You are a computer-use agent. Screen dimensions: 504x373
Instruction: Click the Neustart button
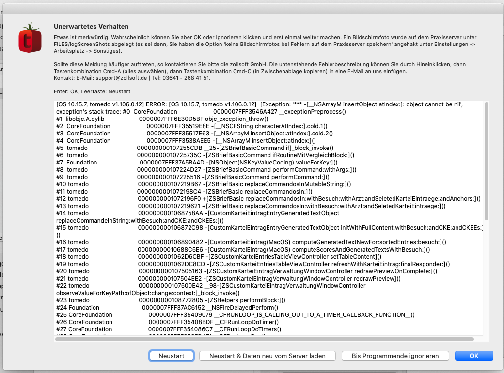coord(172,356)
